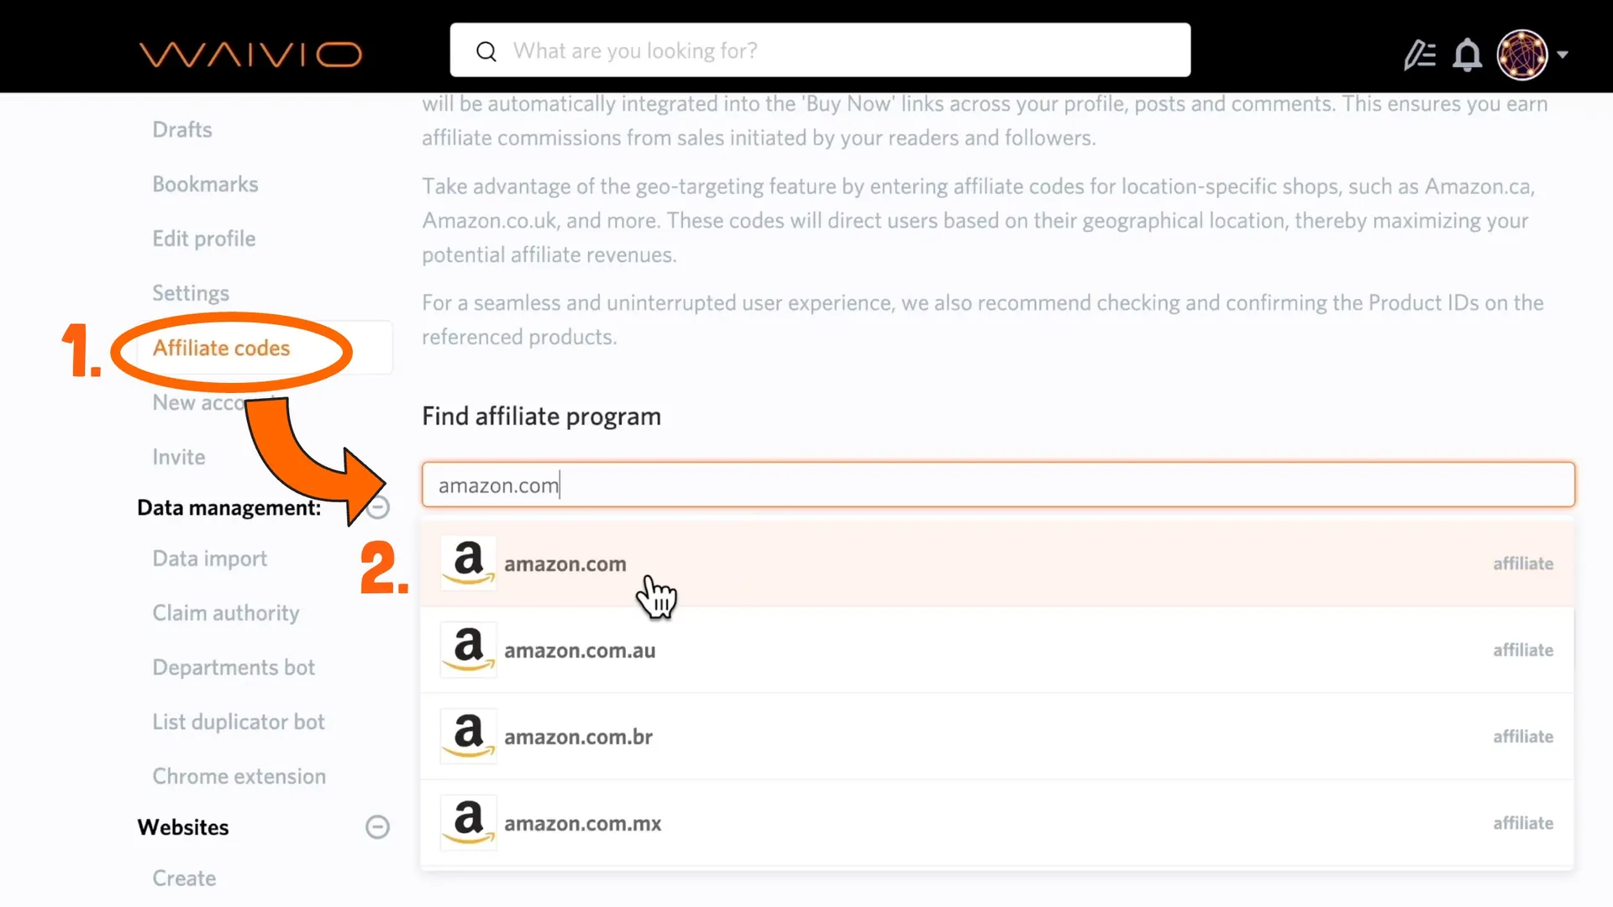Viewport: 1613px width, 907px height.
Task: Click affiliate label in amazon.com.mx row
Action: (x=1523, y=823)
